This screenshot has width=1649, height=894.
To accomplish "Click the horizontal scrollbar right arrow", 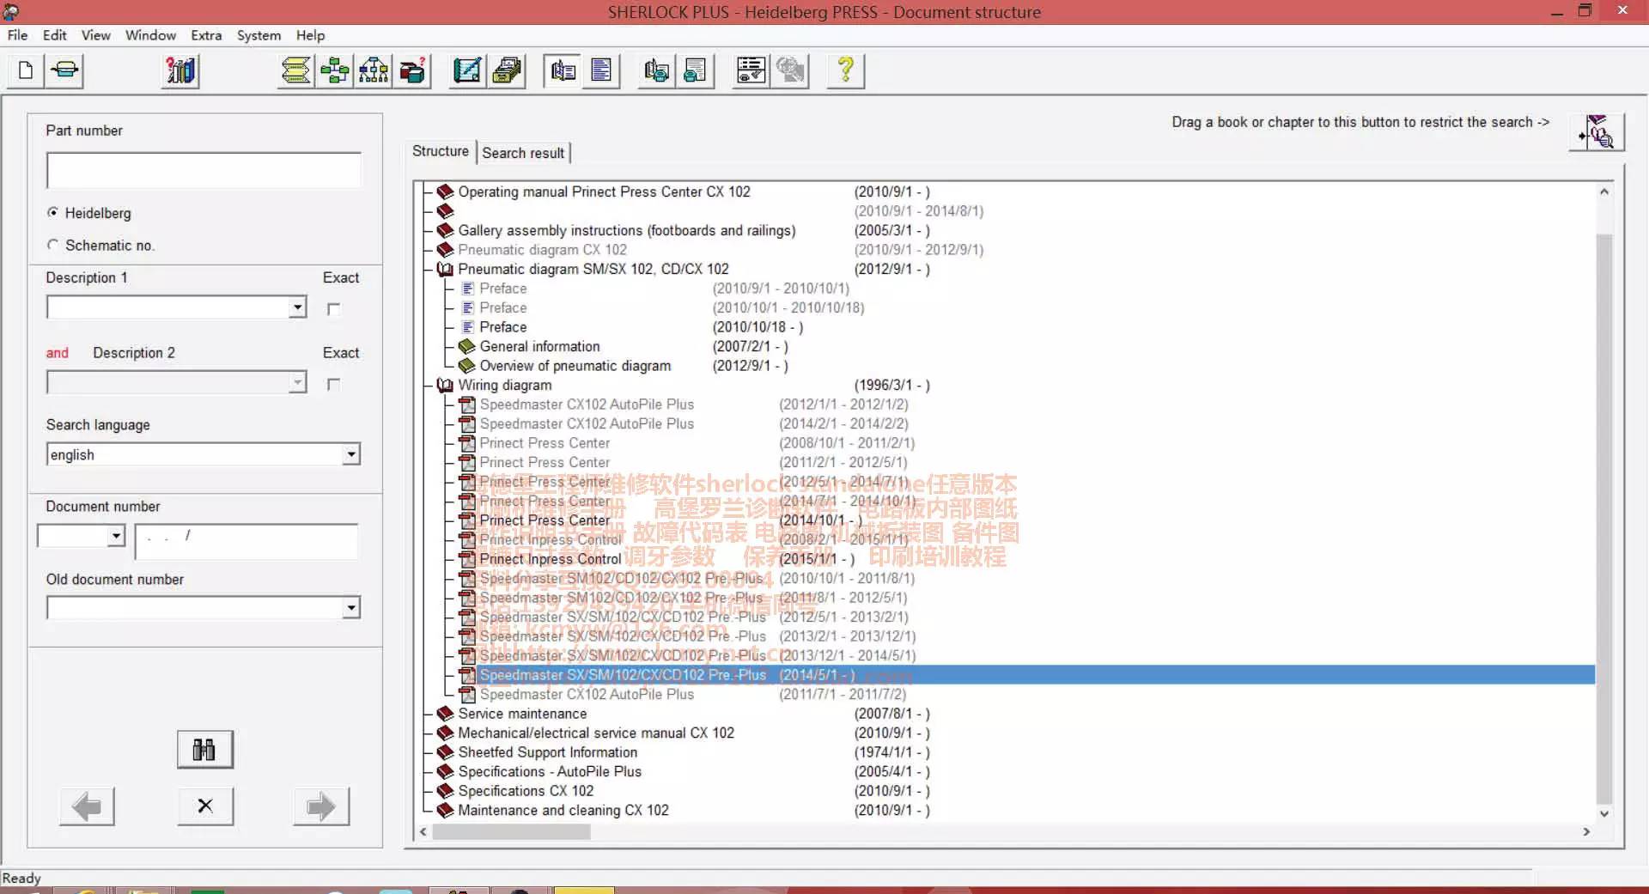I will coord(1585,831).
